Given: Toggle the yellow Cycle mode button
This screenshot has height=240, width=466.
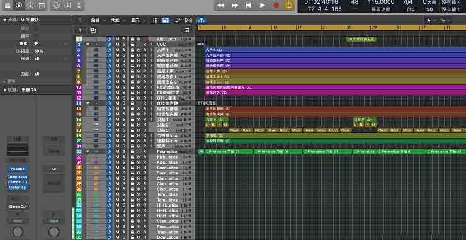Looking at the screenshot, I should [289, 5].
